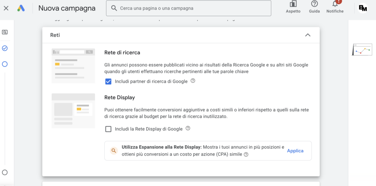Click the Google Ads logo

pos(21,8)
